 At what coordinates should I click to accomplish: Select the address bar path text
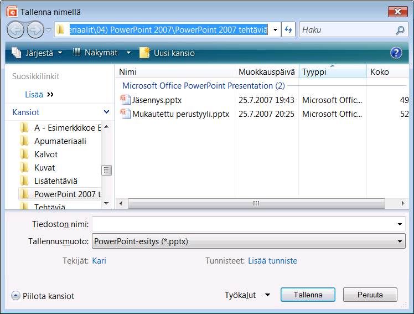[168, 30]
